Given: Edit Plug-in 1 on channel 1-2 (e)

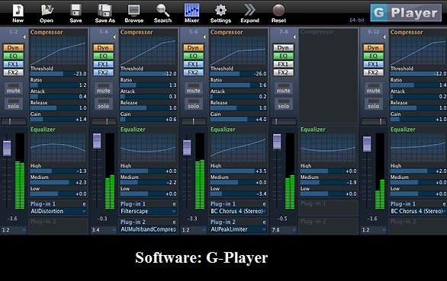Looking at the screenshot, I should pyautogui.click(x=84, y=204).
